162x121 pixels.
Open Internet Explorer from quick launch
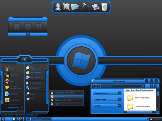point(18,119)
